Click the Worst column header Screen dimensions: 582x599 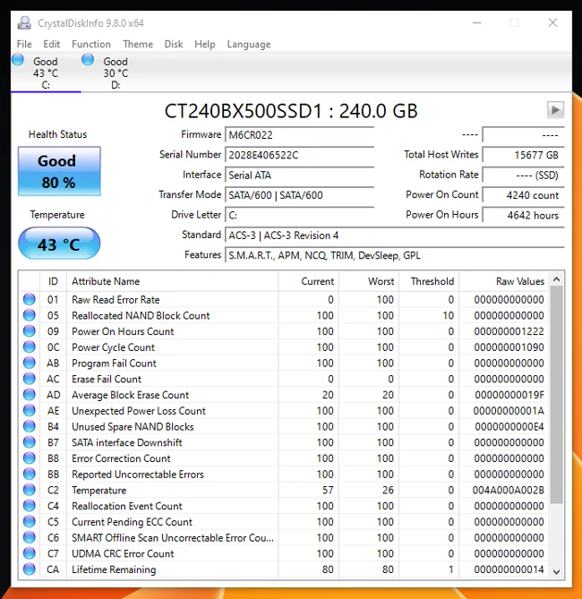click(x=369, y=281)
